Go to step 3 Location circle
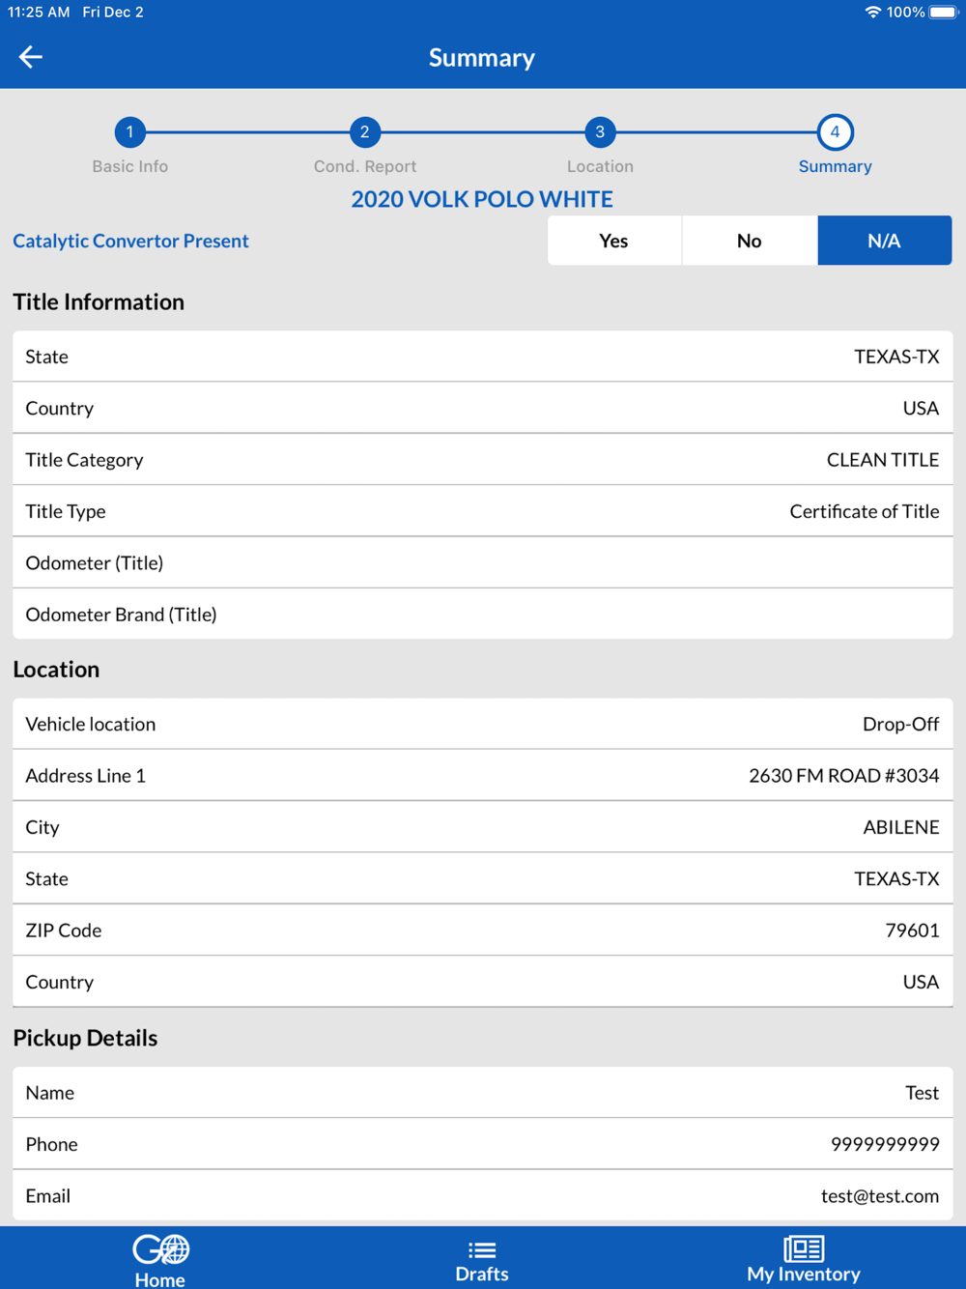 [600, 132]
